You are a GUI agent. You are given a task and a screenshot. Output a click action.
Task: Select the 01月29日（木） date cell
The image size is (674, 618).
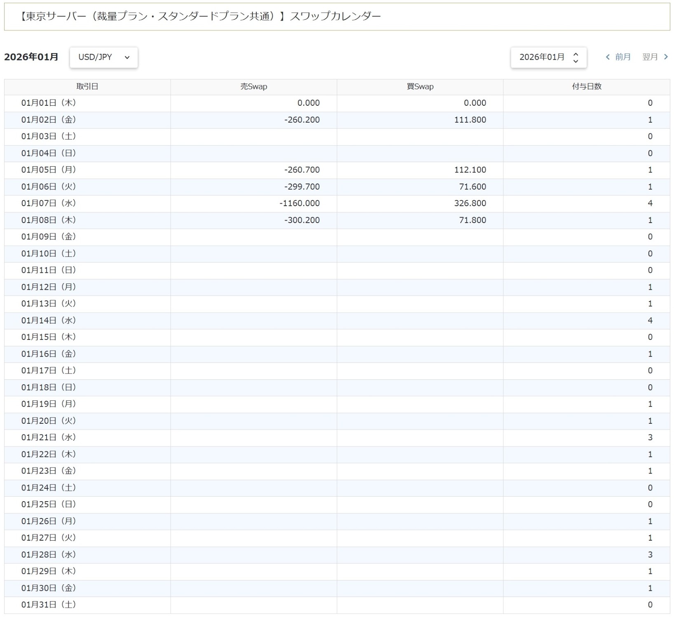[x=87, y=572]
